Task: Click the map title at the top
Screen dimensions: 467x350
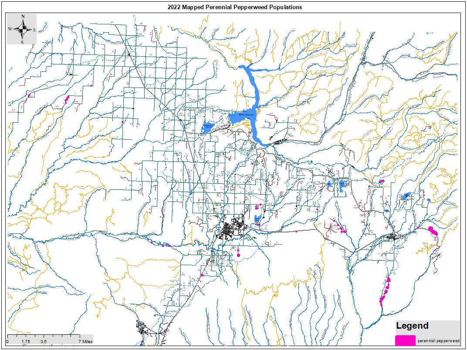Action: tap(234, 7)
